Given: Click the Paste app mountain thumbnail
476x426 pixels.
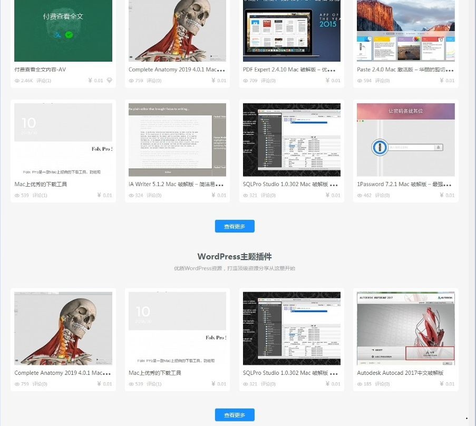Looking at the screenshot, I should pos(406,31).
